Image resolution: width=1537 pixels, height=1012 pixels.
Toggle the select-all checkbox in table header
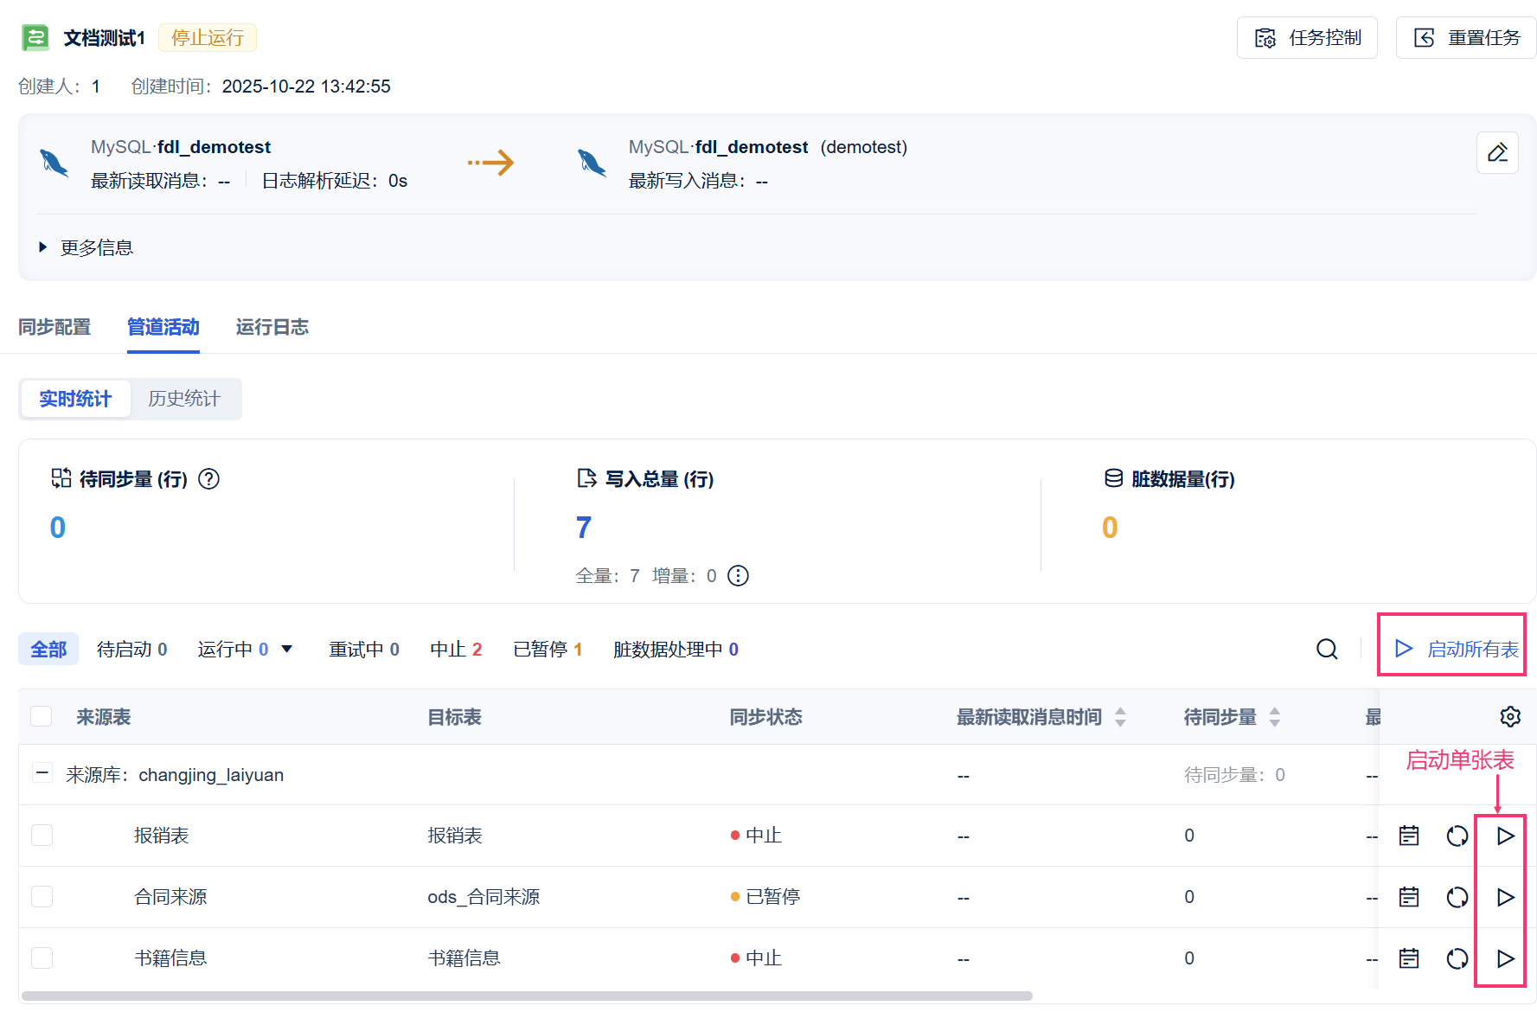tap(42, 716)
